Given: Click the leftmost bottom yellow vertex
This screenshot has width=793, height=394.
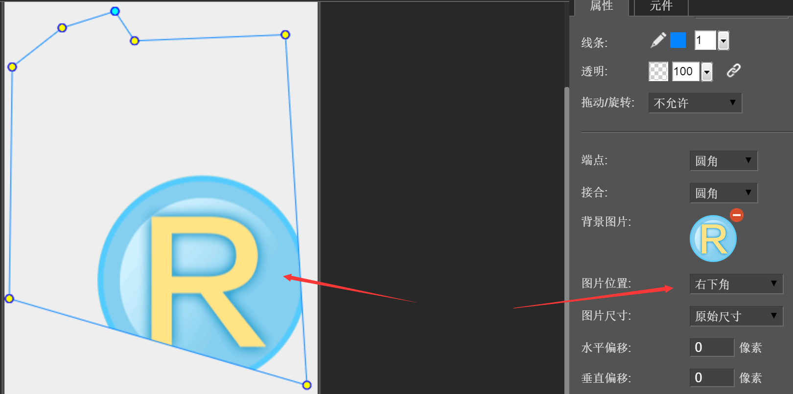Looking at the screenshot, I should [x=9, y=299].
